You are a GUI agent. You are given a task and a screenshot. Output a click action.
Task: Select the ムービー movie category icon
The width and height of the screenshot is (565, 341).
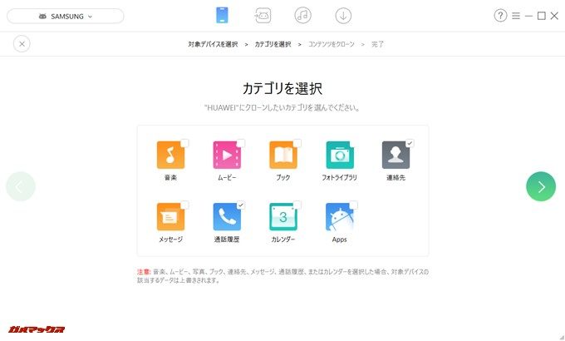point(227,156)
